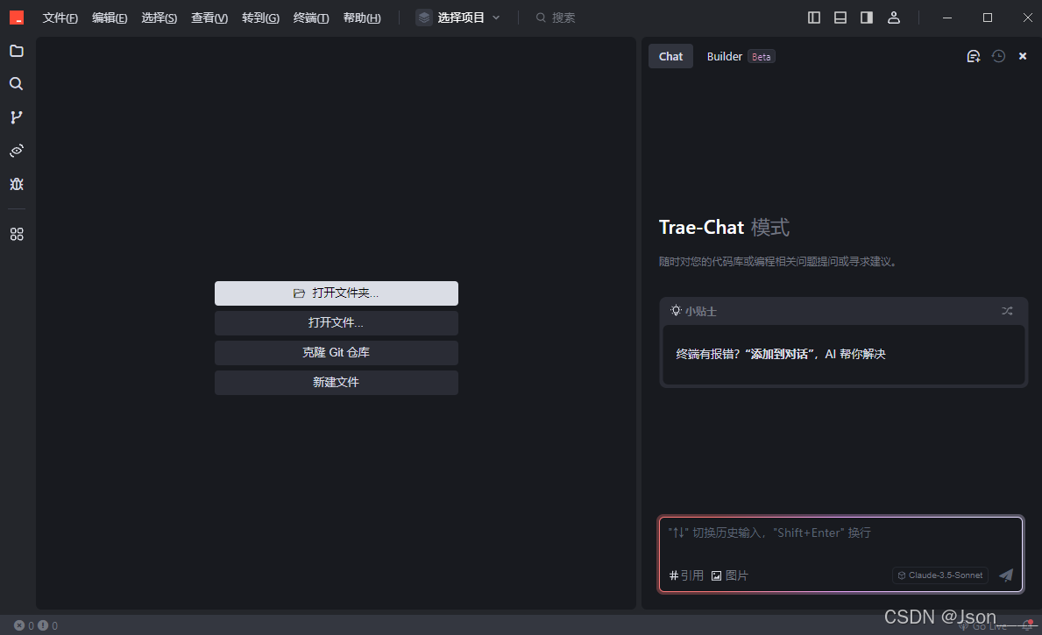Viewport: 1042px width, 635px height.
Task: Toggle the bottom panel layout icon
Action: (840, 18)
